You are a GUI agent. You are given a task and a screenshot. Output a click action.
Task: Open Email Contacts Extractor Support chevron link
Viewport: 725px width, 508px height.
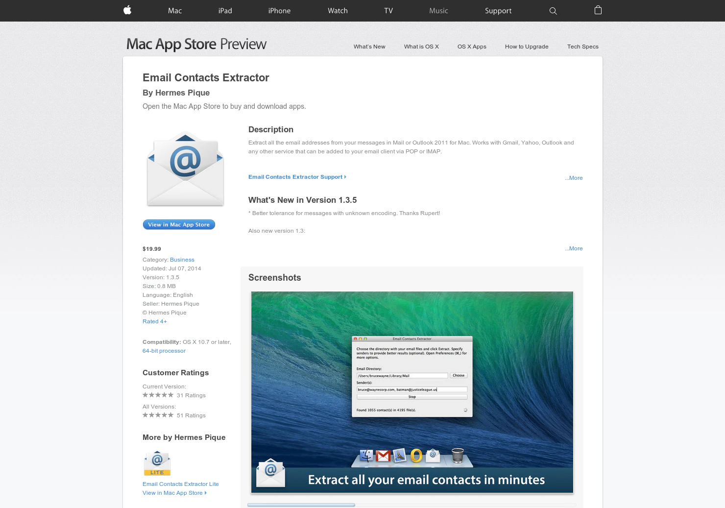click(x=295, y=177)
